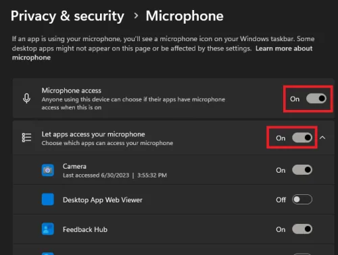This screenshot has height=255, width=338.
Task: Click the Feedback Hub app icon
Action: 48,229
